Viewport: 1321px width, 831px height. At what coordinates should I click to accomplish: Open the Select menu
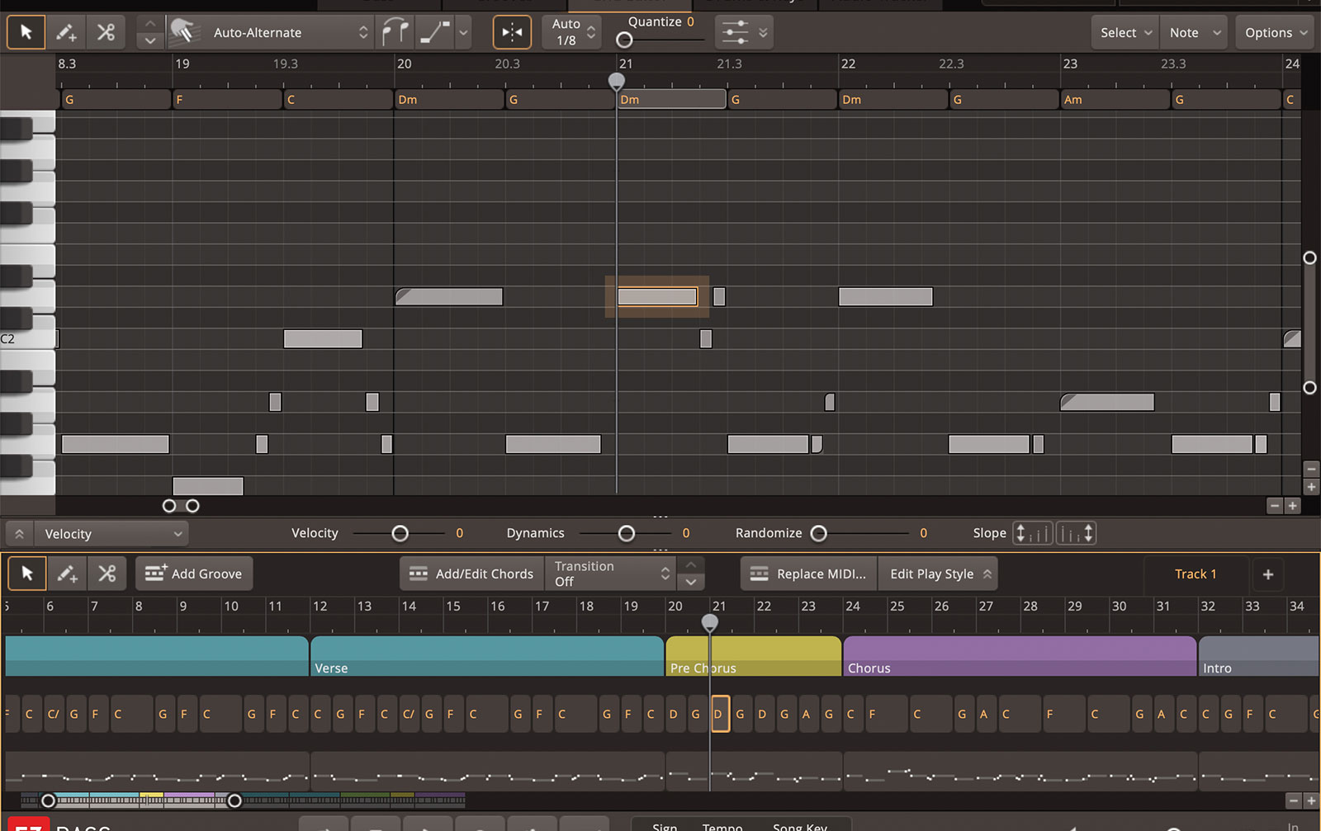(1125, 32)
